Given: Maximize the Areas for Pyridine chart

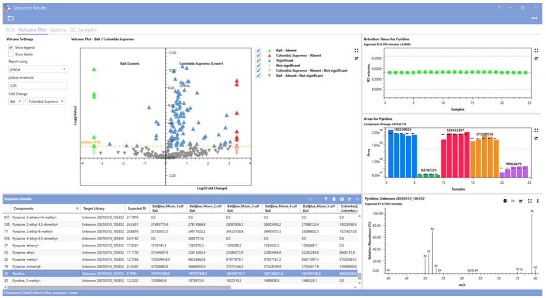Looking at the screenshot, I should tap(536, 131).
